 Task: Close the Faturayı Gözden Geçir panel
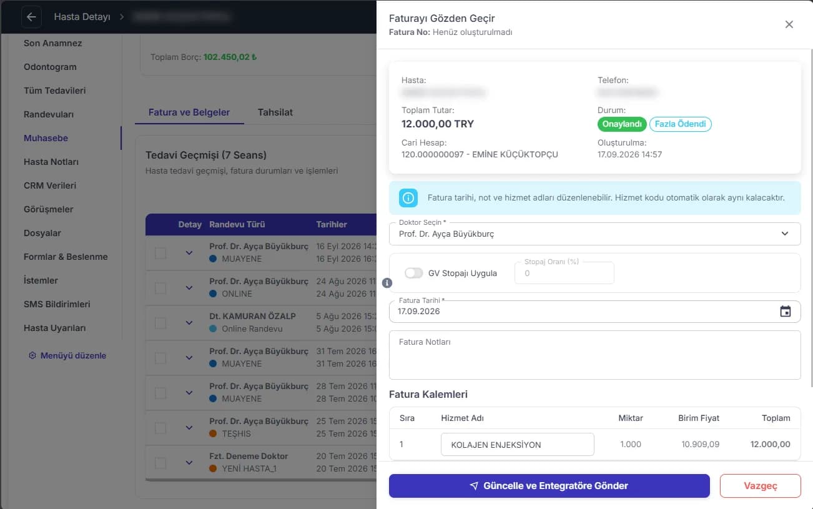[x=789, y=24]
